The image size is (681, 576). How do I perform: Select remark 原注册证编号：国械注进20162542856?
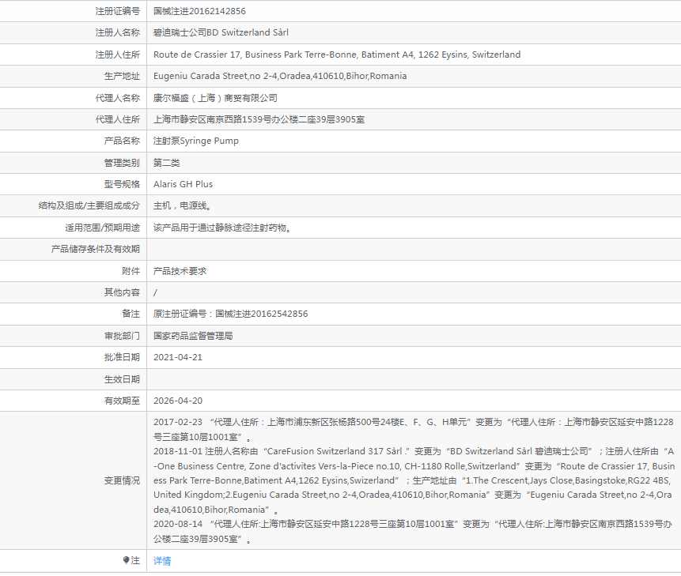click(231, 314)
